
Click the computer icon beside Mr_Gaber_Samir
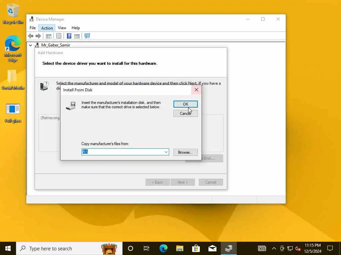point(37,45)
